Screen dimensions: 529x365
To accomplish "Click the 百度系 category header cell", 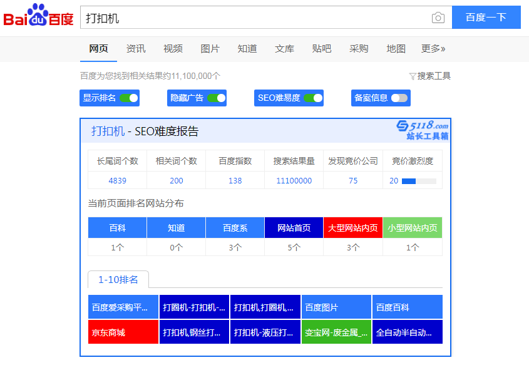I will pos(235,228).
